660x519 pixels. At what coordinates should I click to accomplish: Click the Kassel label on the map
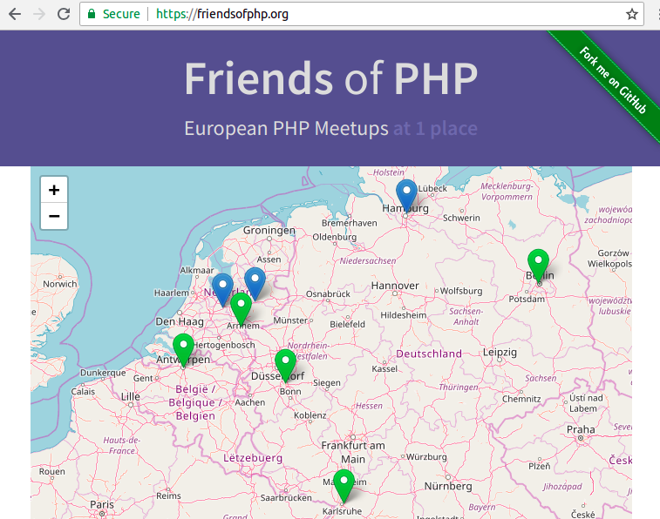(384, 369)
